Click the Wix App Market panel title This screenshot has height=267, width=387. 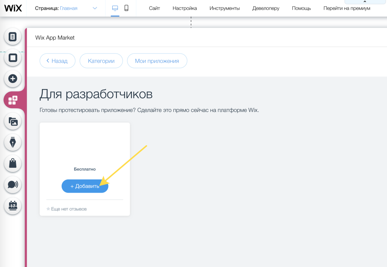coord(55,38)
